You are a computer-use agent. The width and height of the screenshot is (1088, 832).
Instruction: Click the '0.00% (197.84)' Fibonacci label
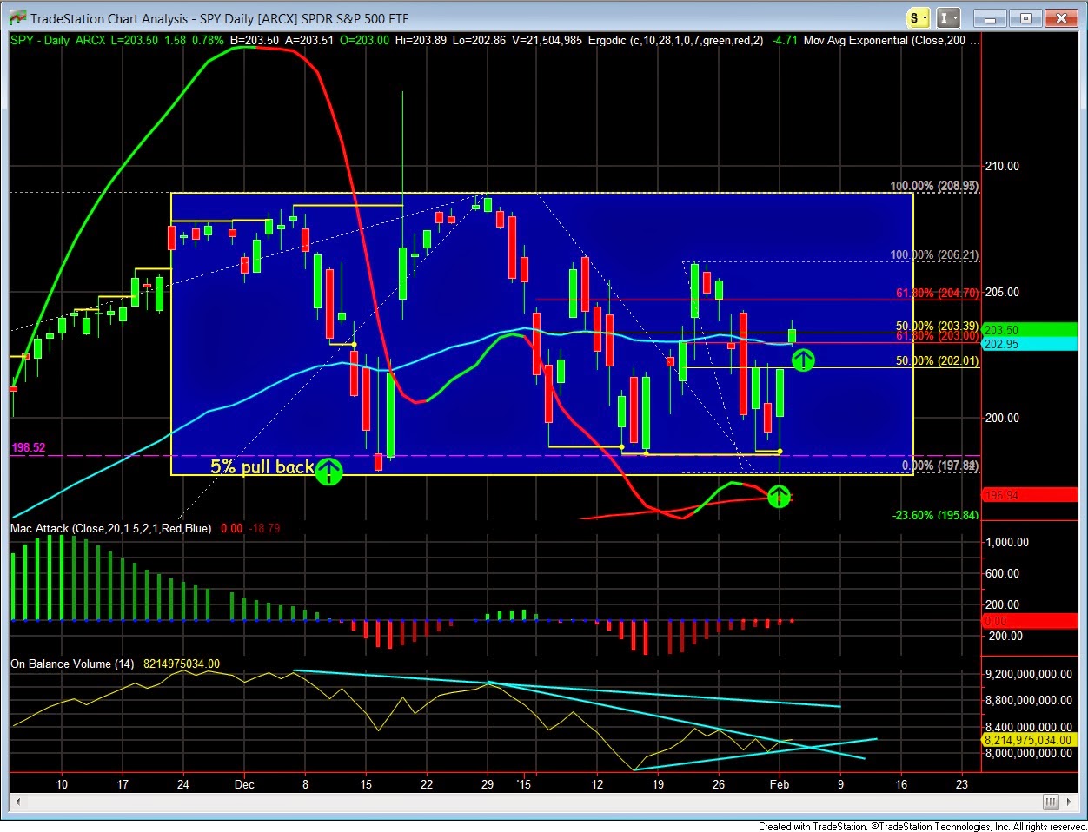[939, 466]
